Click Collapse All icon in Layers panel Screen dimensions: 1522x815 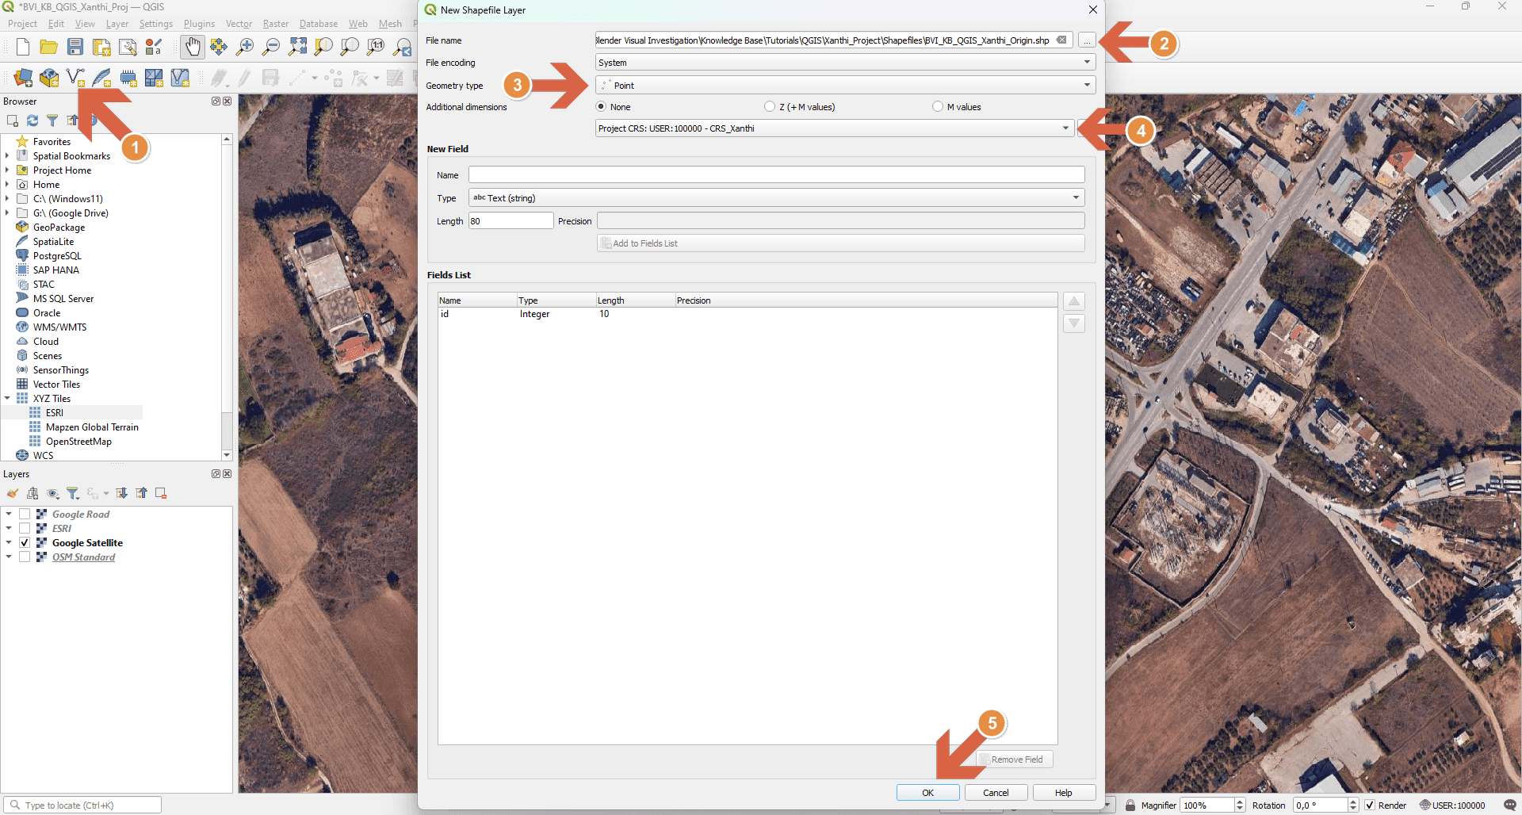click(141, 493)
